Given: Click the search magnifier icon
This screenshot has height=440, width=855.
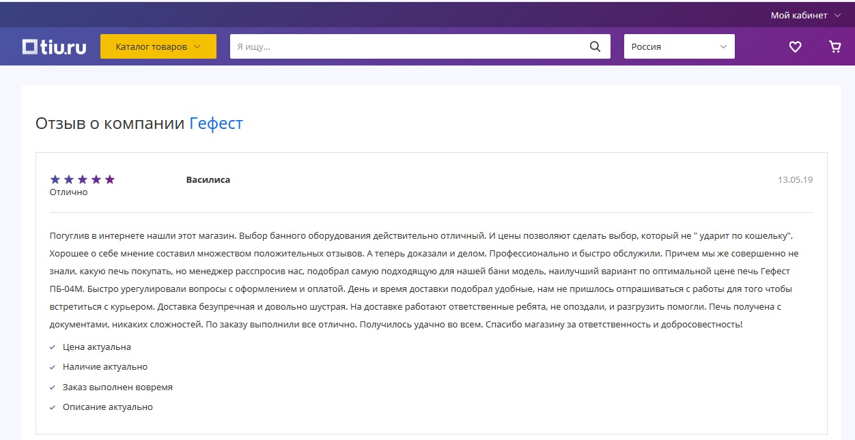Looking at the screenshot, I should [595, 46].
